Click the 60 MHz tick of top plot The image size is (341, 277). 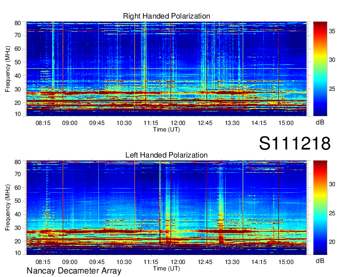[18, 49]
